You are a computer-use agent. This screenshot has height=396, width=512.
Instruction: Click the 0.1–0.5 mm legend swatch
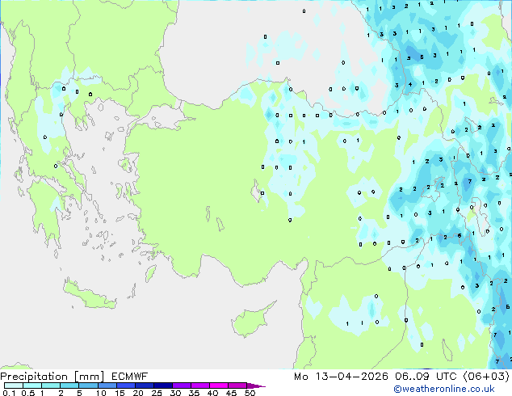14,385
